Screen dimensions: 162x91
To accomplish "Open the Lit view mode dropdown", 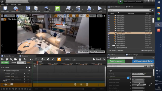I will pos(18,16).
